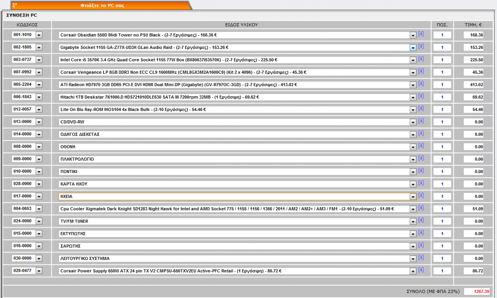Image resolution: width=497 pixels, height=298 pixels.
Task: View info for Corsair Power Supply 650W
Action: (421, 270)
